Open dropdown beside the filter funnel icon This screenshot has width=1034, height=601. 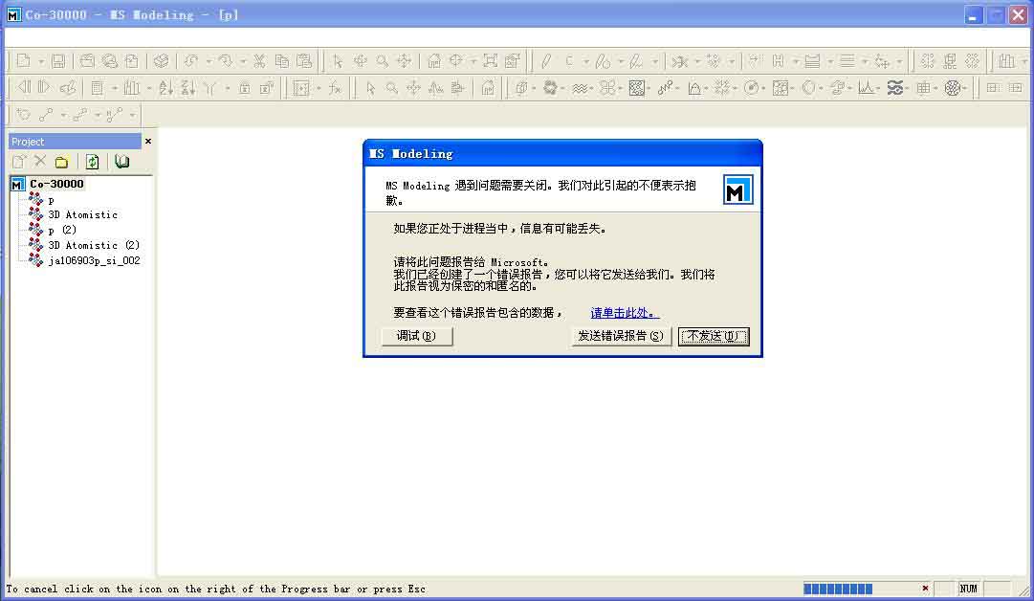227,88
